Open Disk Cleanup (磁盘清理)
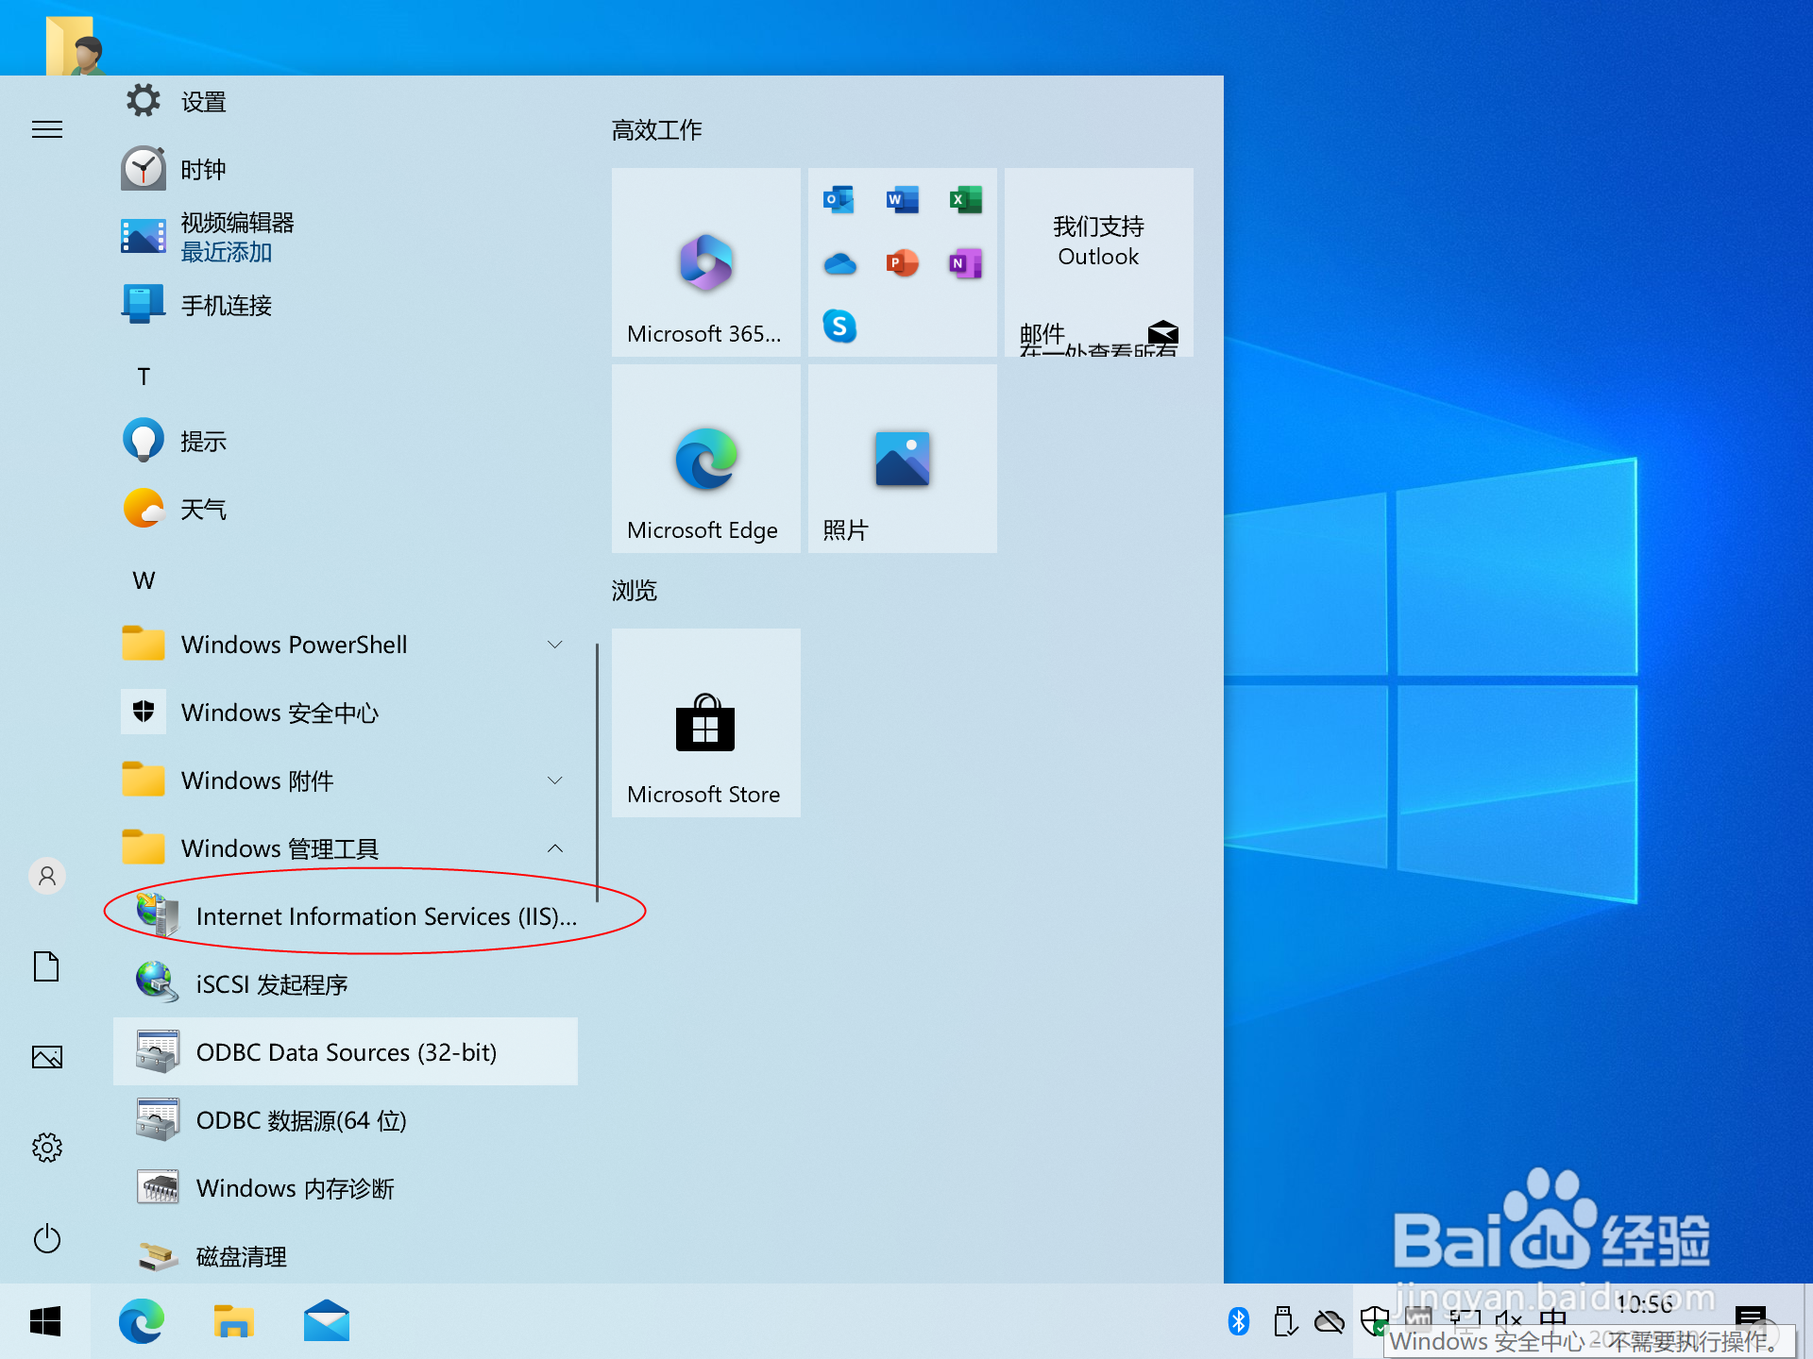1813x1359 pixels. point(346,1255)
